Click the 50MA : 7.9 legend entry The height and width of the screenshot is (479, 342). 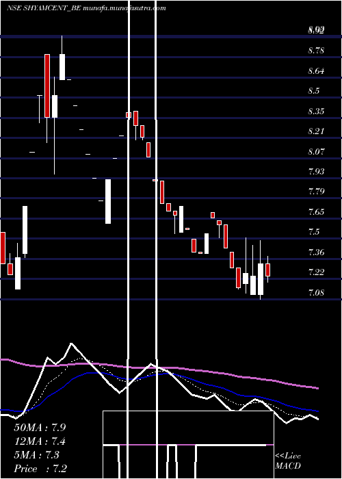pyautogui.click(x=40, y=428)
